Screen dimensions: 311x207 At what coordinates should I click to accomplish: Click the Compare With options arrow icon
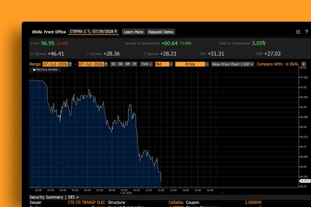[303, 64]
